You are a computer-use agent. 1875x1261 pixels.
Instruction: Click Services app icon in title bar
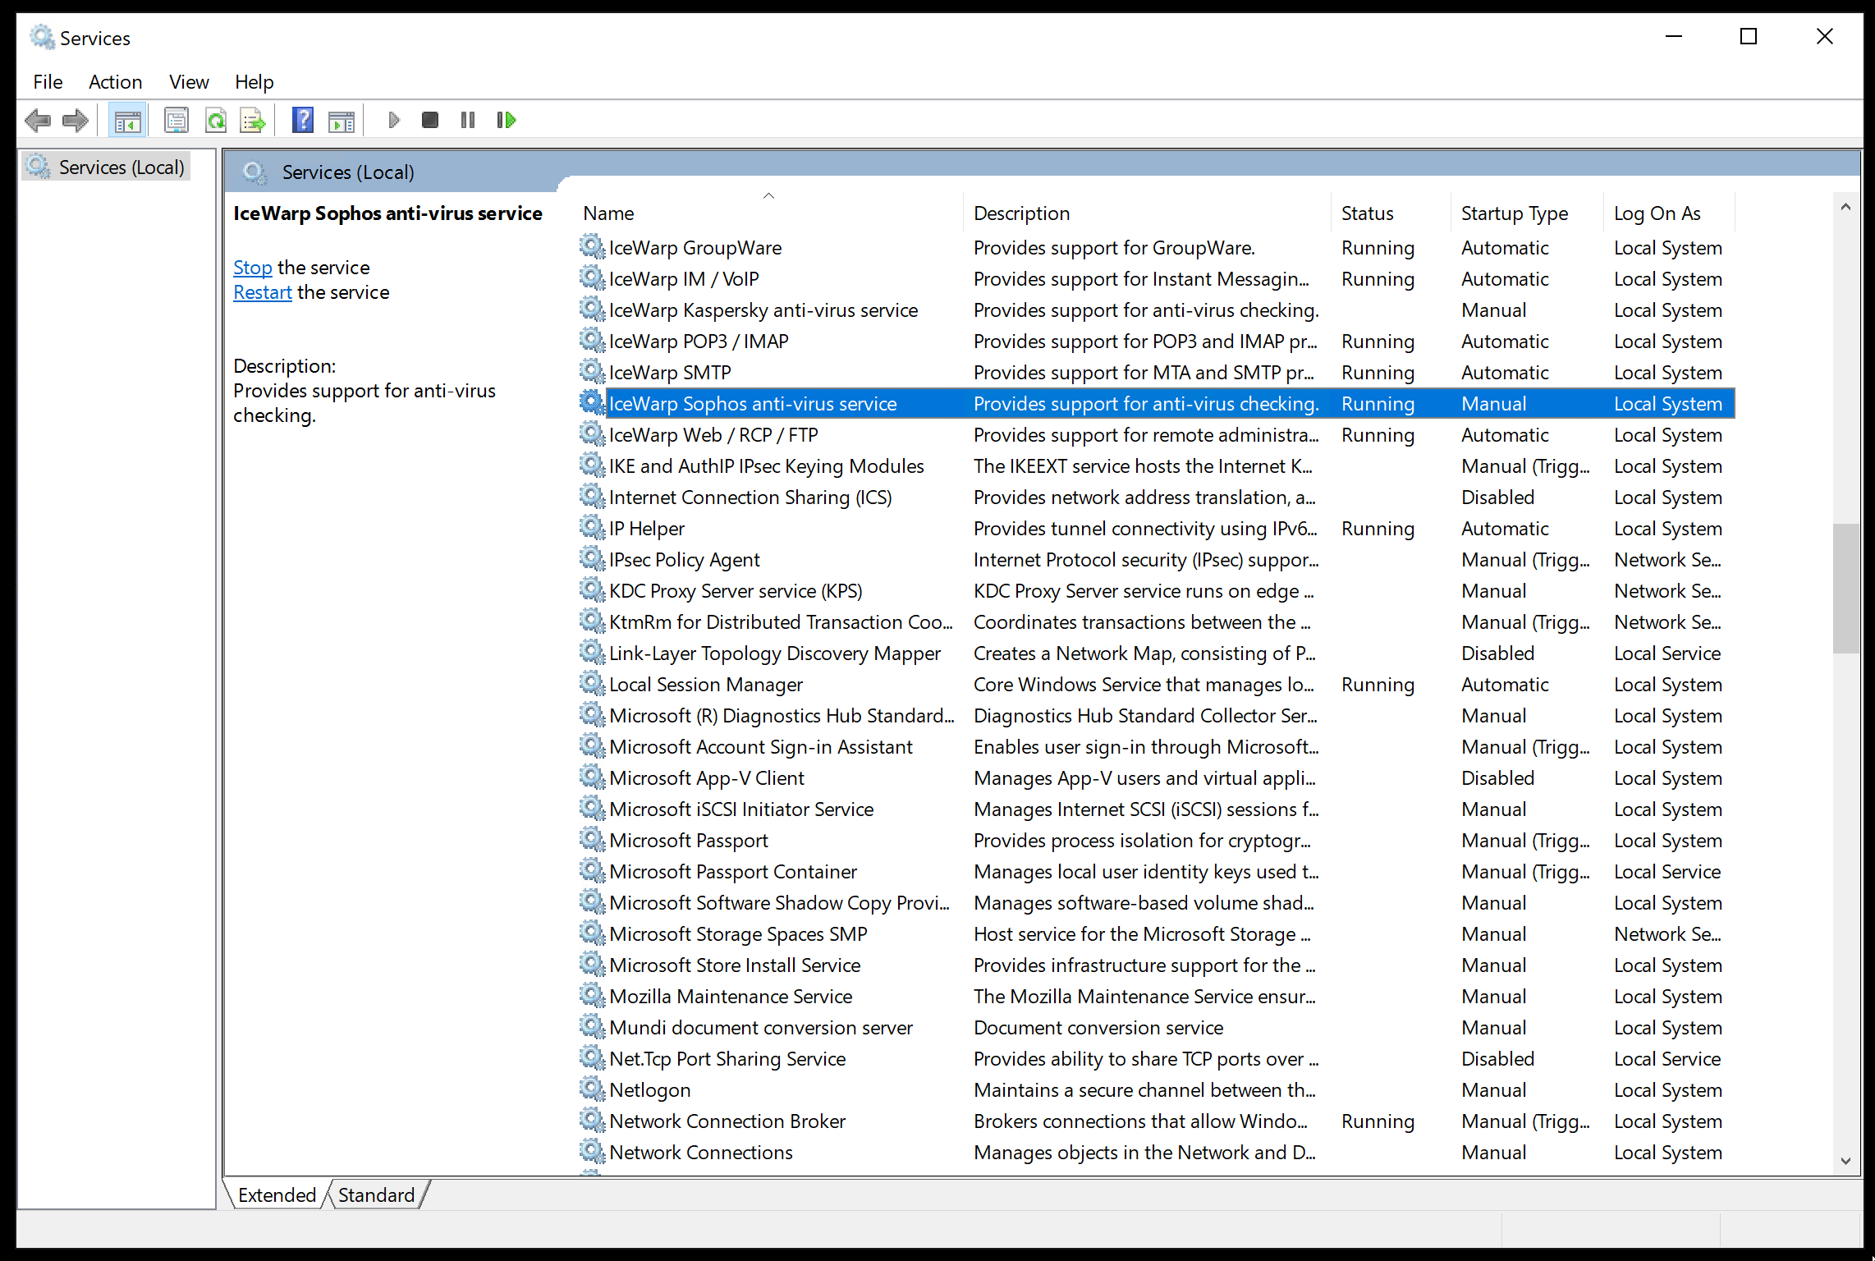pos(42,37)
